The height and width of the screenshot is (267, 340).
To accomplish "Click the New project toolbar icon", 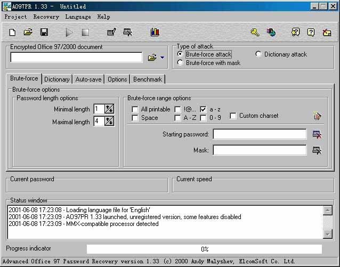I will [12, 33].
